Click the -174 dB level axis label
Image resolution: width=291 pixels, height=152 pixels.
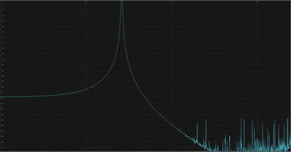pos(3,147)
